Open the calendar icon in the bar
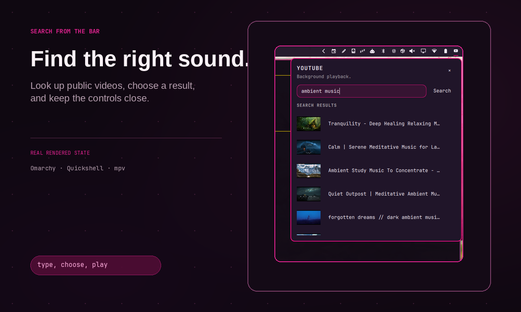This screenshot has width=521, height=312. click(x=334, y=51)
